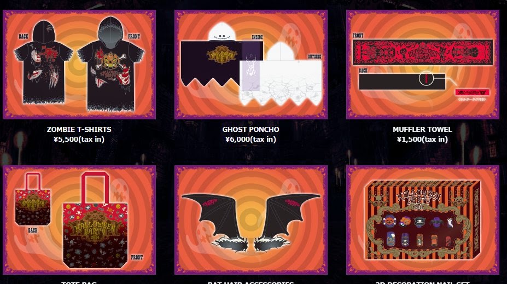Open the 3D Decoration Nail Set image

tap(423, 220)
